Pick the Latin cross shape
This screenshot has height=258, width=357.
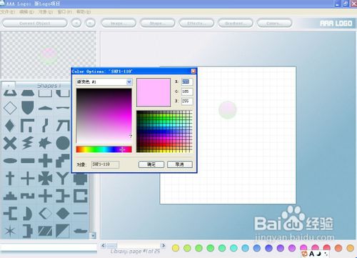(10, 179)
